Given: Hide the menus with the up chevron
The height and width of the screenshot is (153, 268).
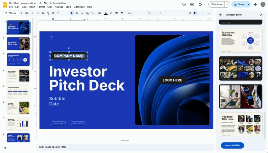Looking at the screenshot, I should click(209, 13).
